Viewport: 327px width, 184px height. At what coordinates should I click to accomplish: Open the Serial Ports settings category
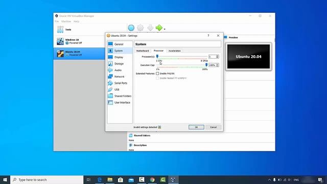click(120, 83)
